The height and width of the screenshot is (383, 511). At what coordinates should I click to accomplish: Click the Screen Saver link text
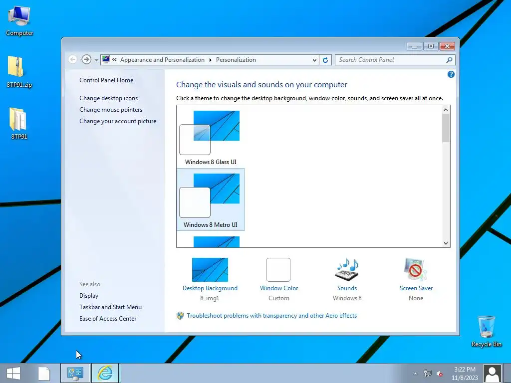click(x=416, y=288)
